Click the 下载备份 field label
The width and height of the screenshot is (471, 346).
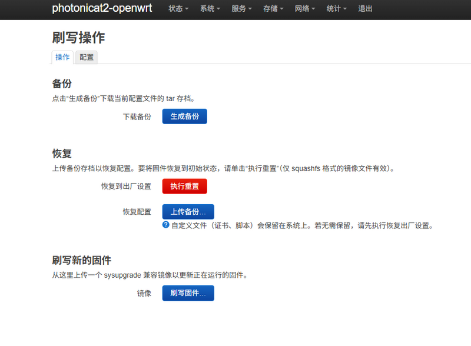137,117
